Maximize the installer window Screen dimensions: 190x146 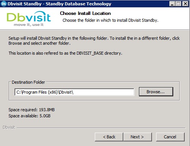[x=179, y=4]
